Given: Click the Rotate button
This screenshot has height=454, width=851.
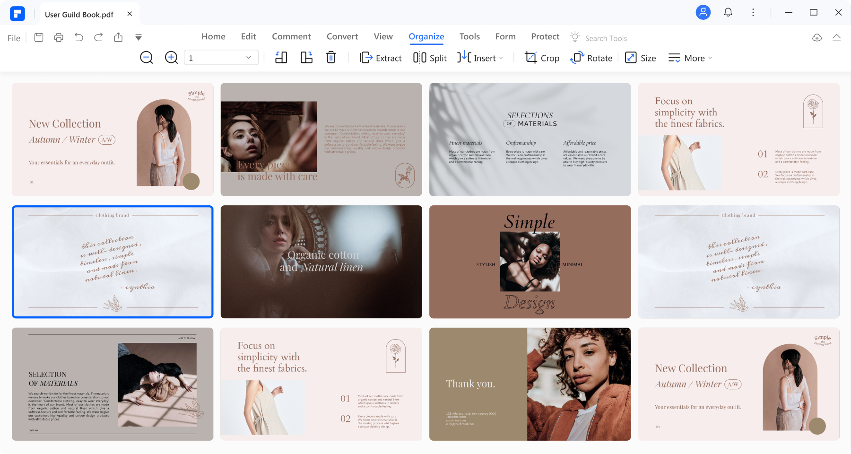Looking at the screenshot, I should 591,58.
